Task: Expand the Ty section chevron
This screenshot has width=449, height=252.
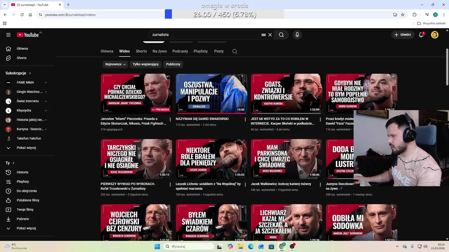Action: pyautogui.click(x=13, y=163)
